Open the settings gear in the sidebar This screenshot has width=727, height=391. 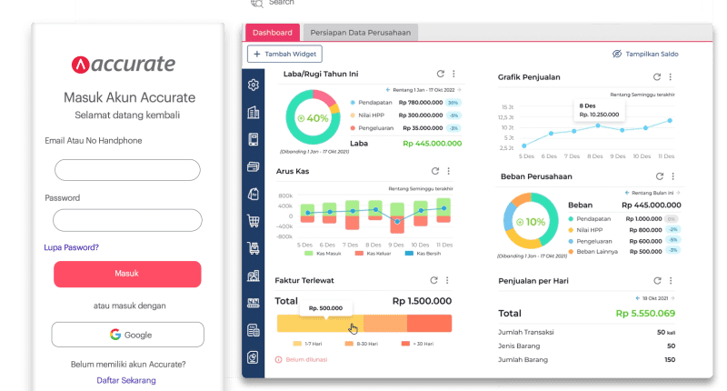[x=254, y=85]
